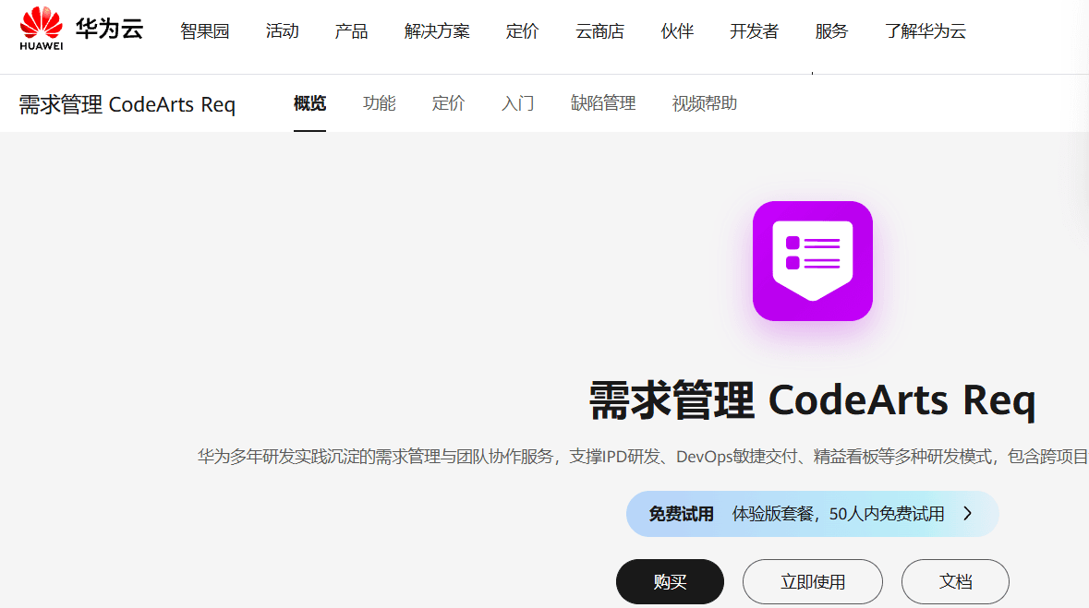This screenshot has width=1089, height=608.
Task: Switch to the 入门 tab
Action: coord(518,103)
